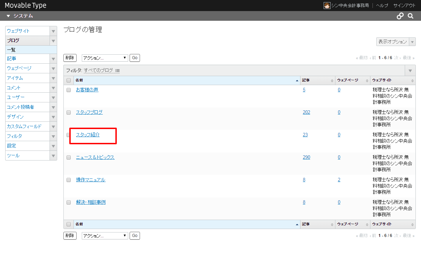Image resolution: width=421 pixels, height=265 pixels.
Task: Click the top 削除 button
Action: (x=70, y=58)
